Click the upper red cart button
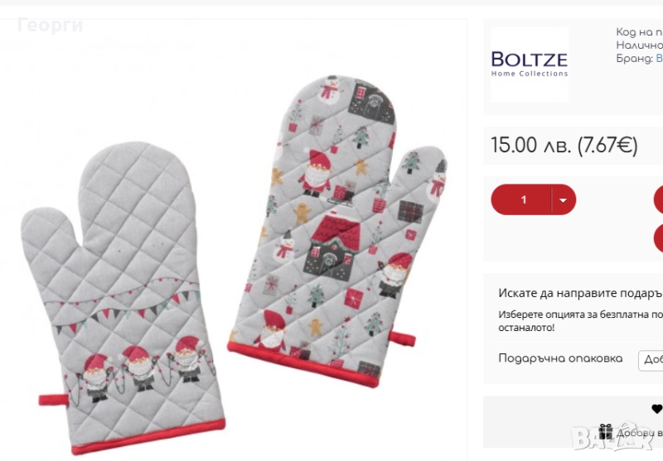 659,199
